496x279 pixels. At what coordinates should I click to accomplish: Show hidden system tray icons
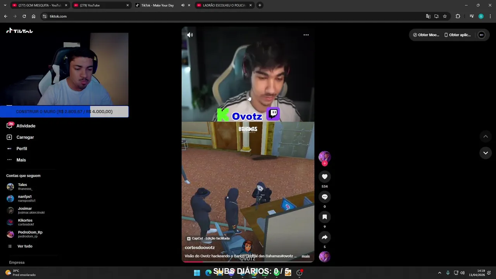pyautogui.click(x=439, y=273)
